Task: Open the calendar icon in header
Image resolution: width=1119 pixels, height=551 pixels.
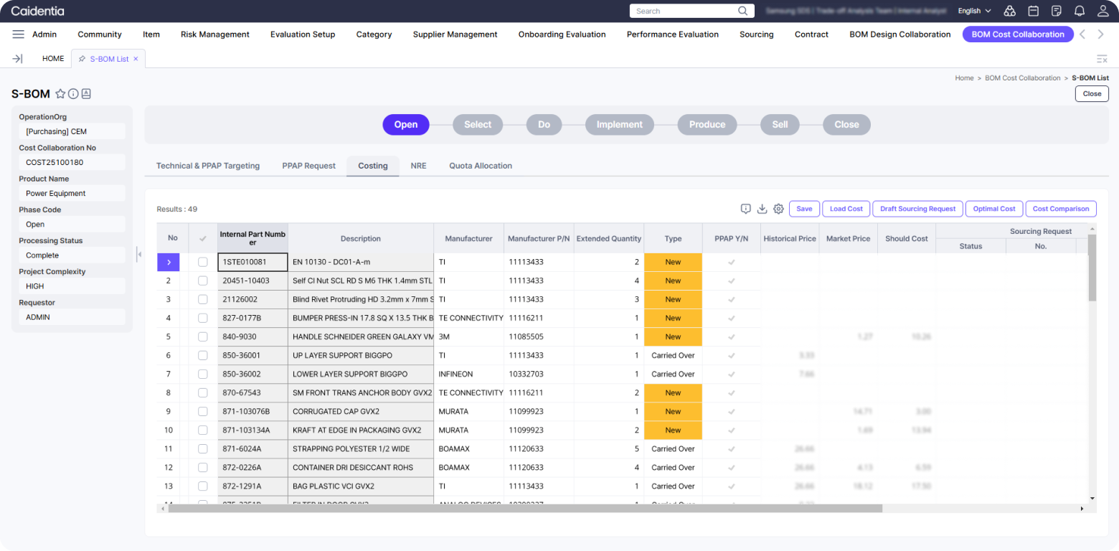Action: coord(1033,11)
